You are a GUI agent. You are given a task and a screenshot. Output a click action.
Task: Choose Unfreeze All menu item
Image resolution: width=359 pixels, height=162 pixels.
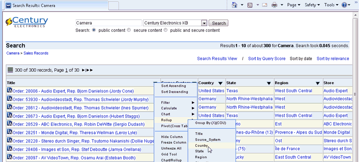[171, 148]
